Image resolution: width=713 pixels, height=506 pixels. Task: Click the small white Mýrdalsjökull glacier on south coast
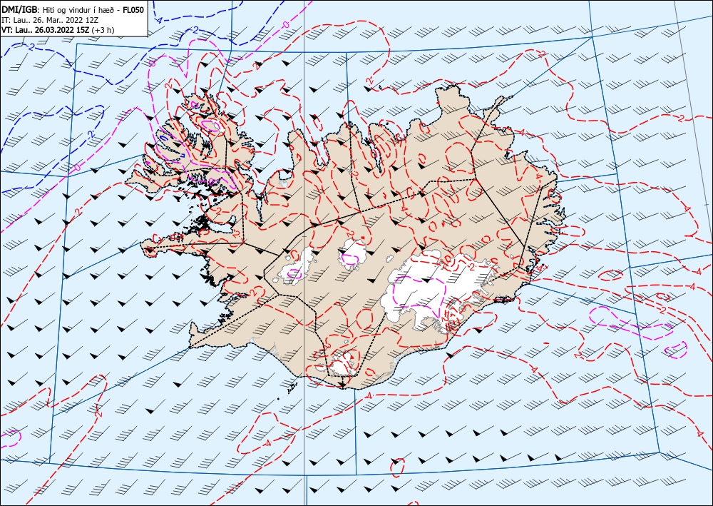[x=344, y=364]
